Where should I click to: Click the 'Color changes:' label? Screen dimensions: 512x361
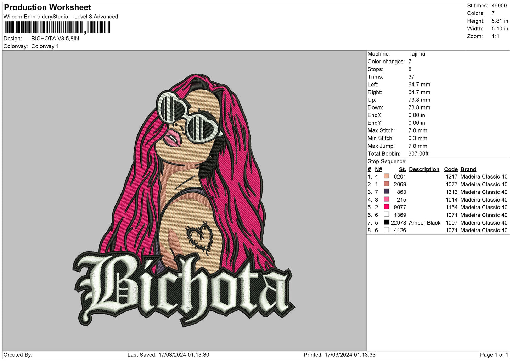click(386, 62)
